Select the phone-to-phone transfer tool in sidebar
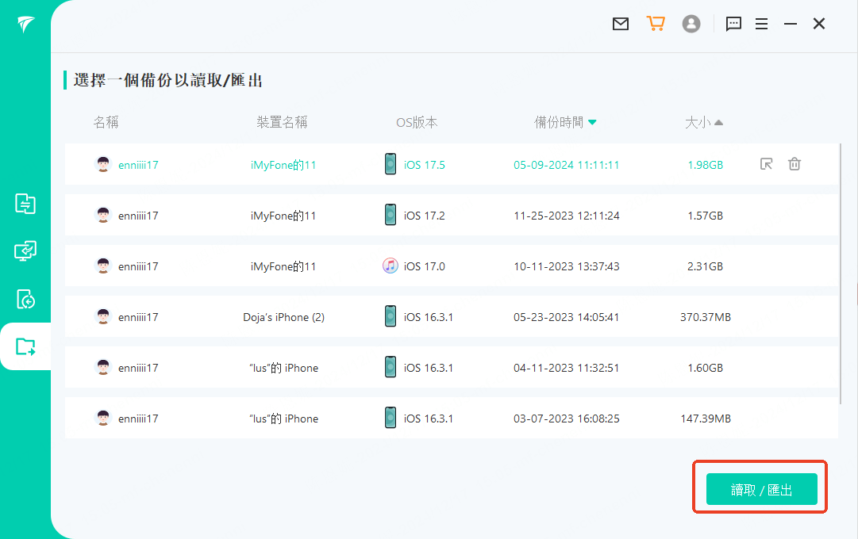 (25, 204)
